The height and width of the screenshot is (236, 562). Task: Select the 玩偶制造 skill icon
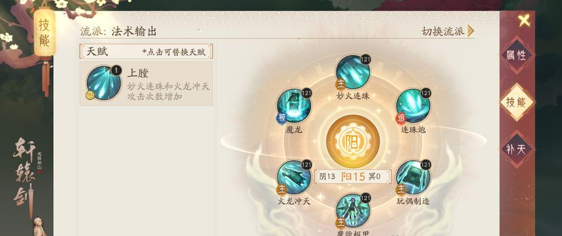(x=413, y=178)
